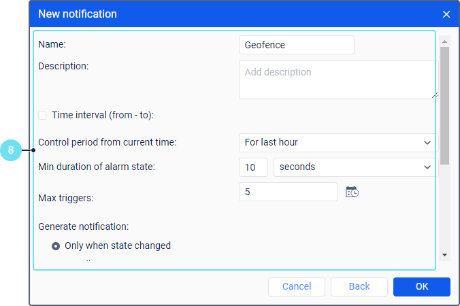
Task: Click the Cancel button
Action: 296,287
